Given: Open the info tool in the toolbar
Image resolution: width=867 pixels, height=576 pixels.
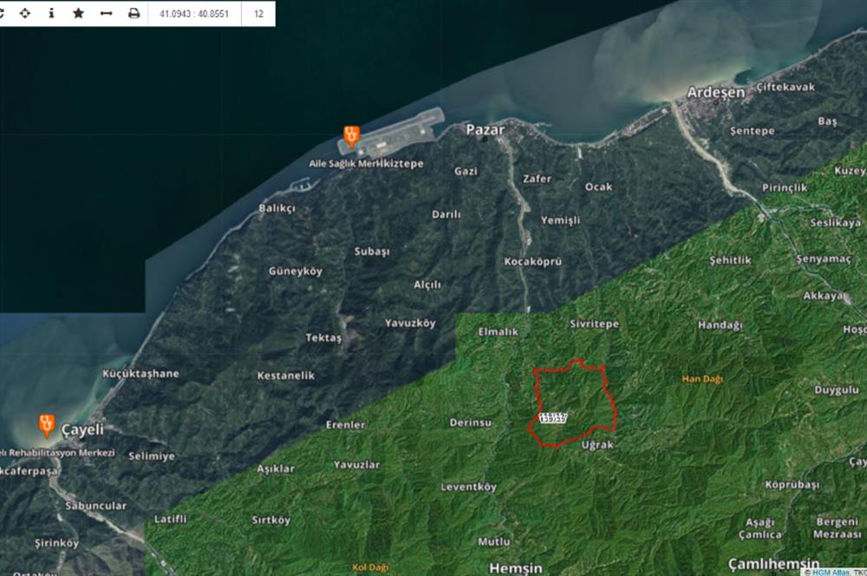Looking at the screenshot, I should coord(51,14).
